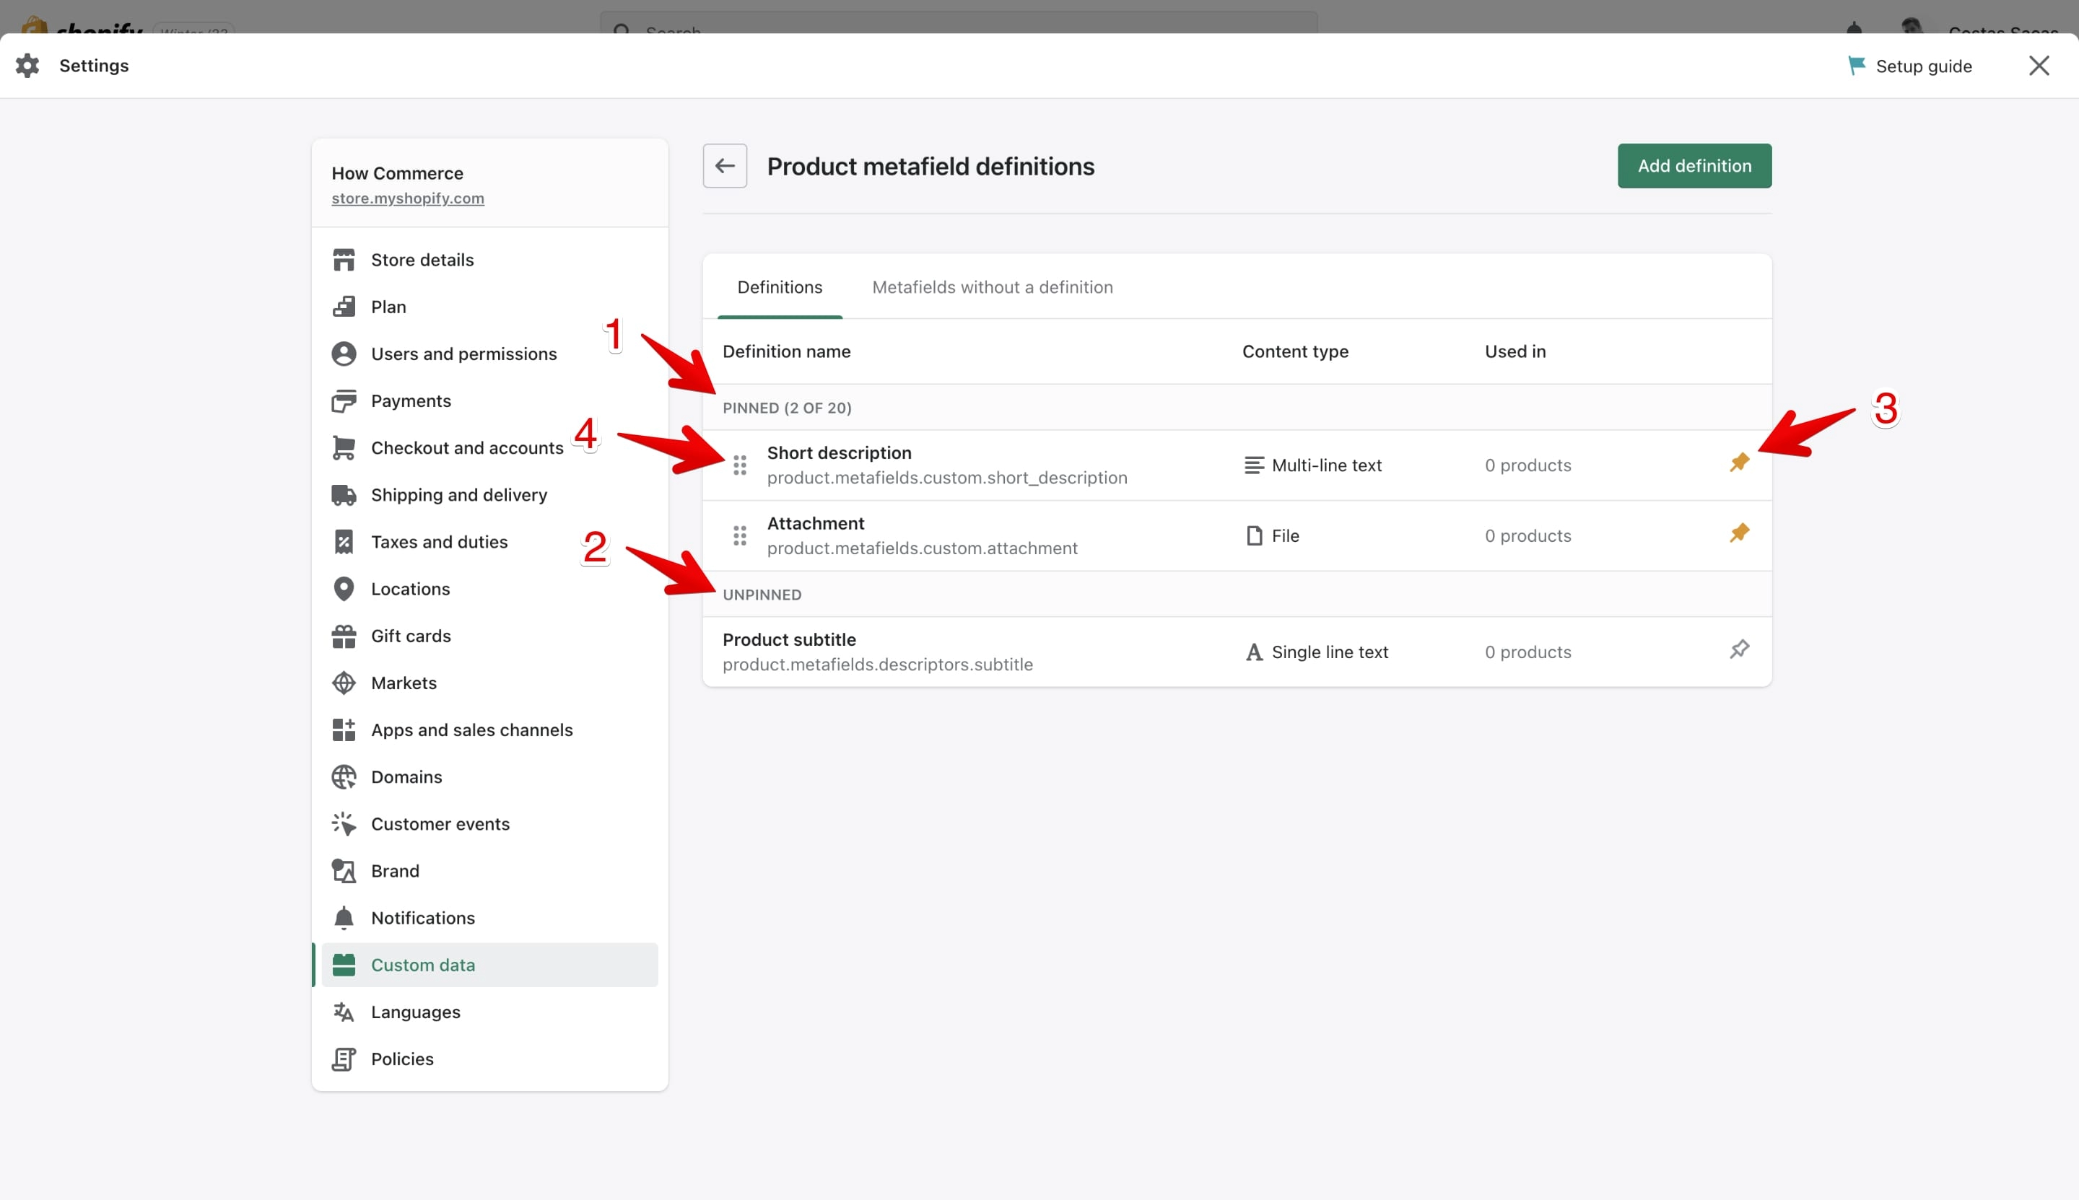Screen dimensions: 2079x1200
Task: Open Shipping and delivery settings
Action: pyautogui.click(x=489, y=494)
